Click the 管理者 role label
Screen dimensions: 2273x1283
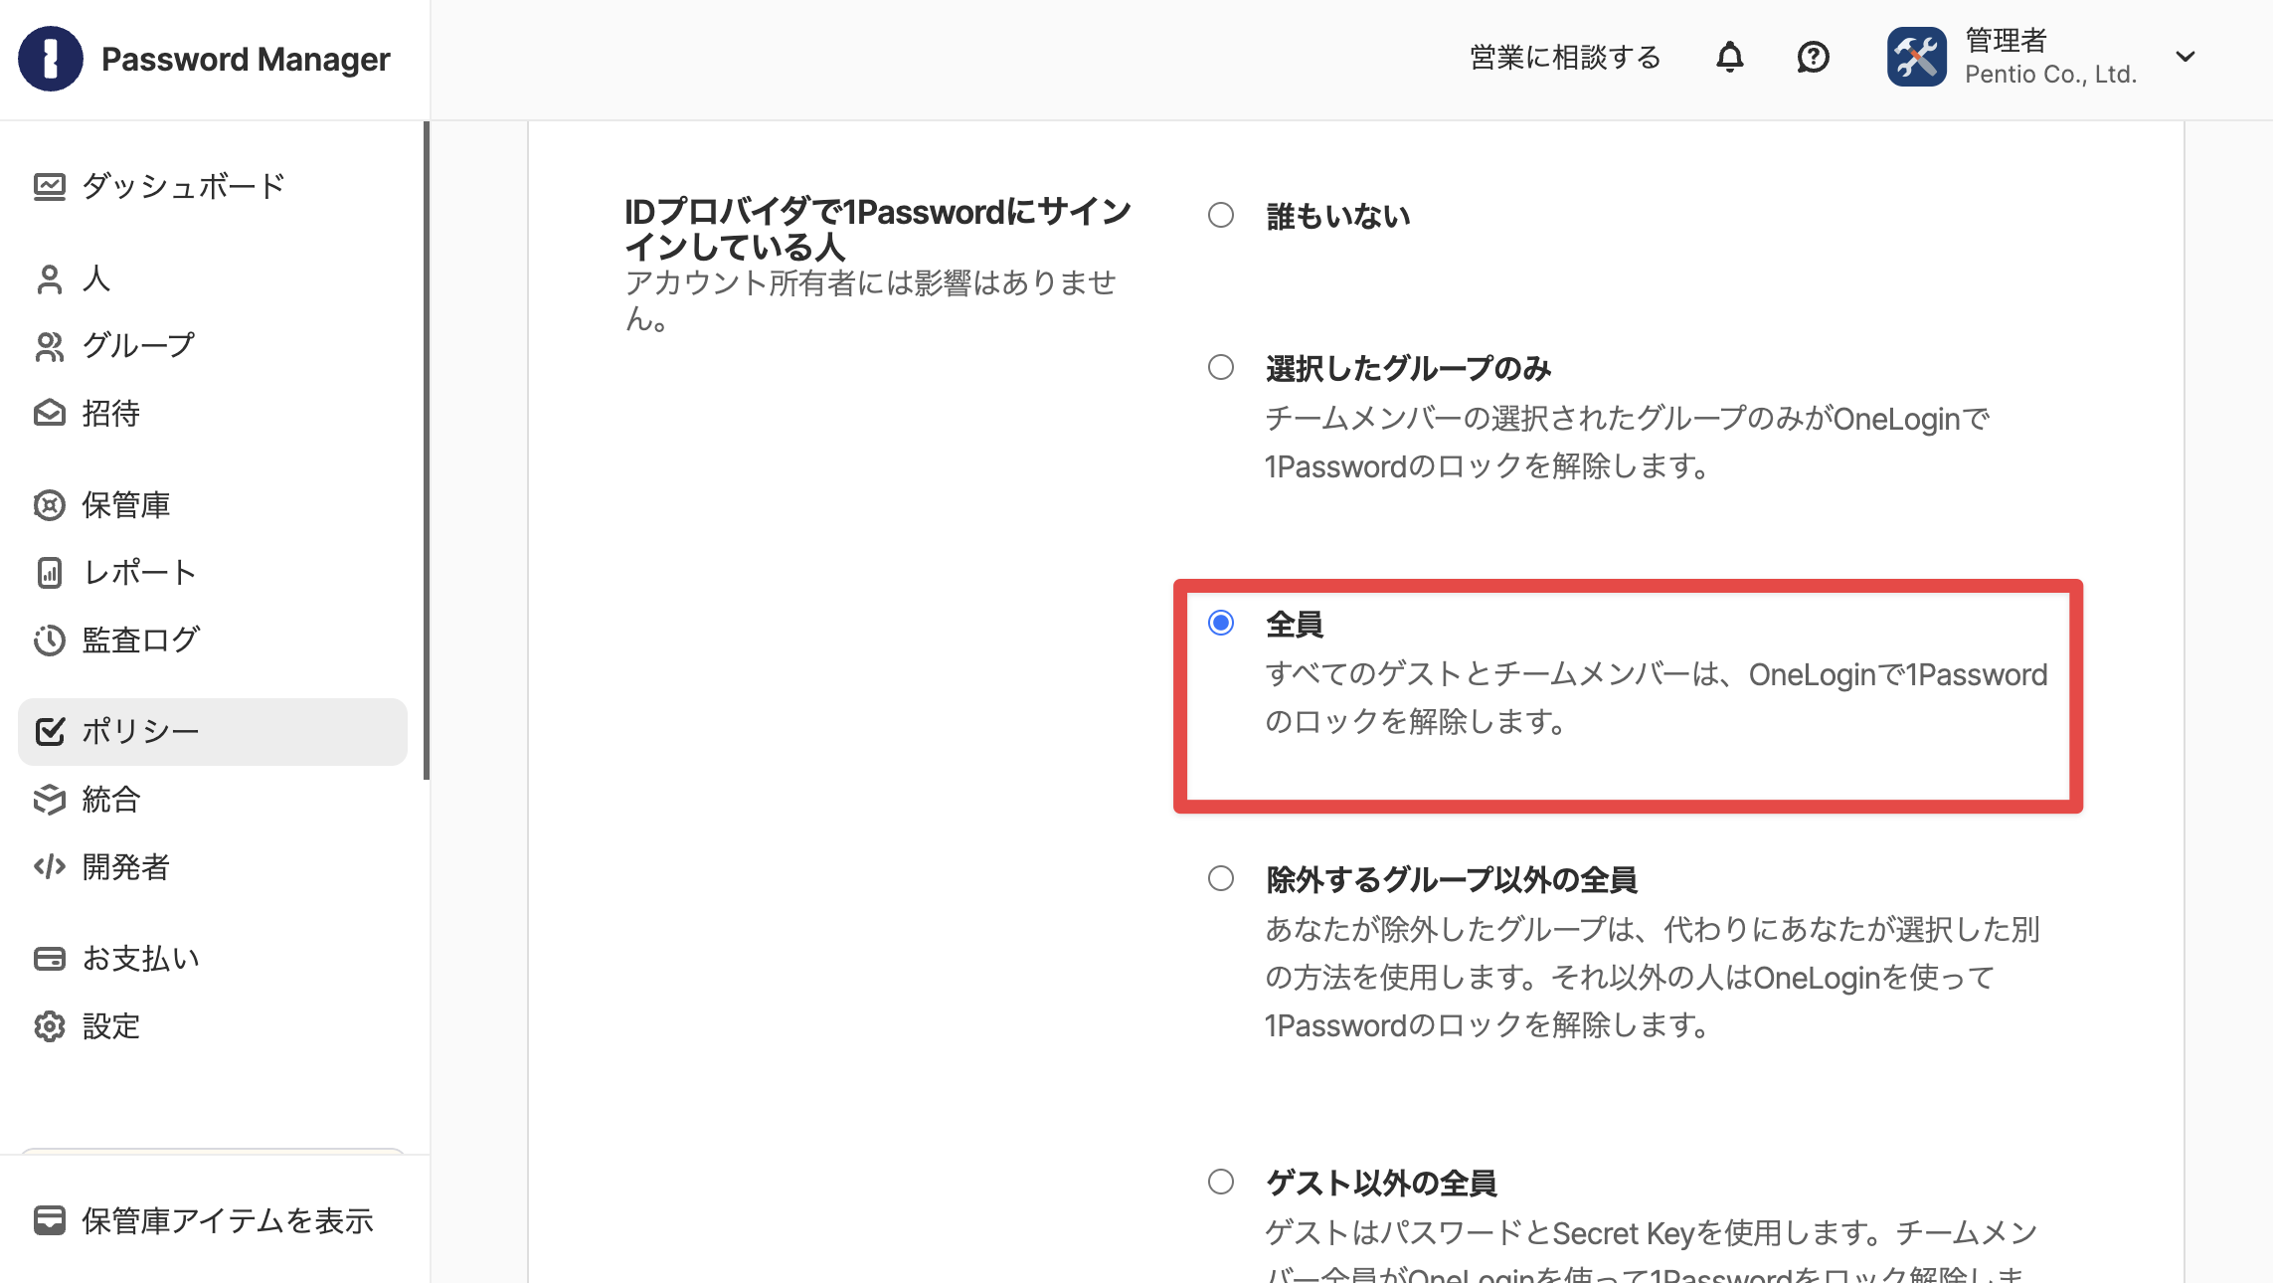[x=2007, y=40]
